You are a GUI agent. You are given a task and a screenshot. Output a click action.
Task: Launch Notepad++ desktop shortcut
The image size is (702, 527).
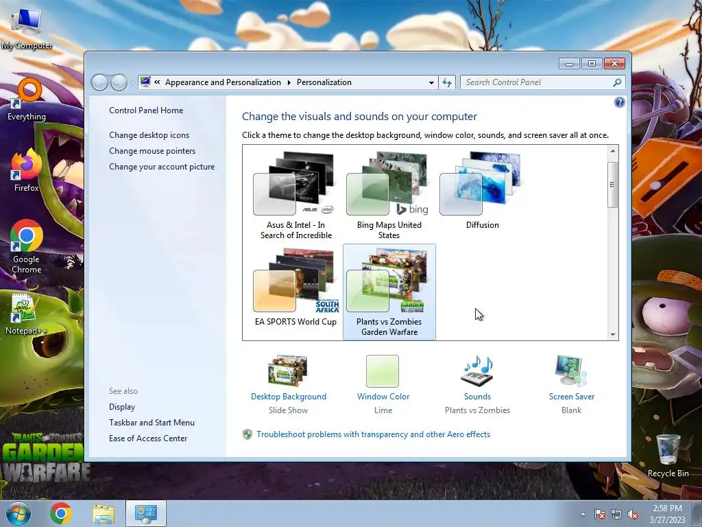26,314
